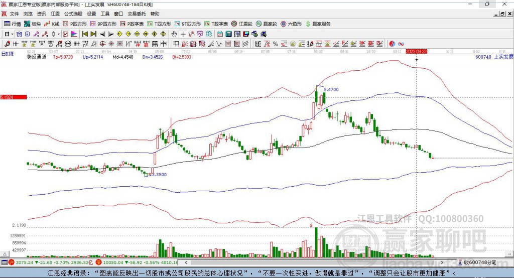Click the 极反通道 indicator name
Screen dimensions: 514x278
(37, 57)
